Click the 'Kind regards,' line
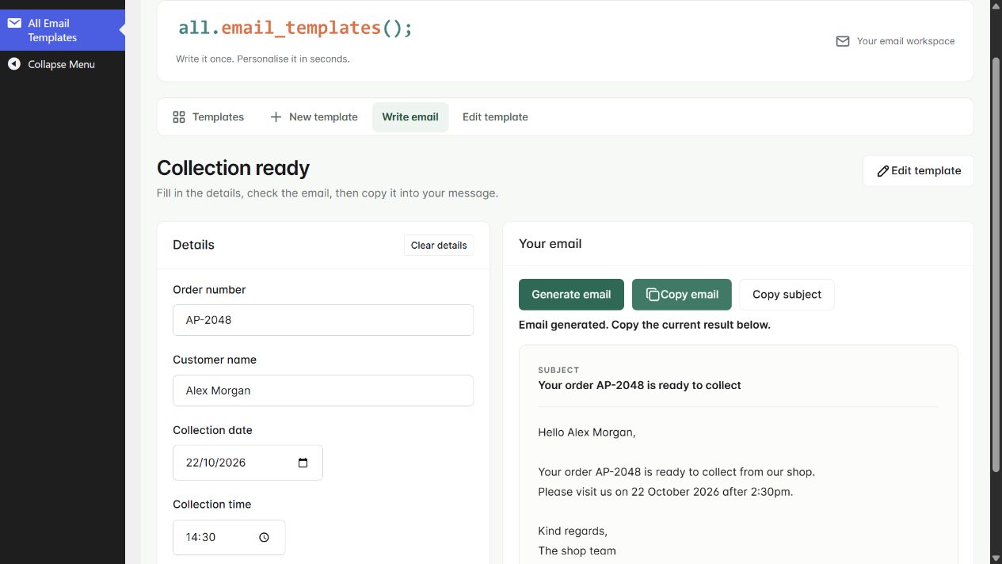Image resolution: width=1002 pixels, height=564 pixels. pyautogui.click(x=573, y=532)
